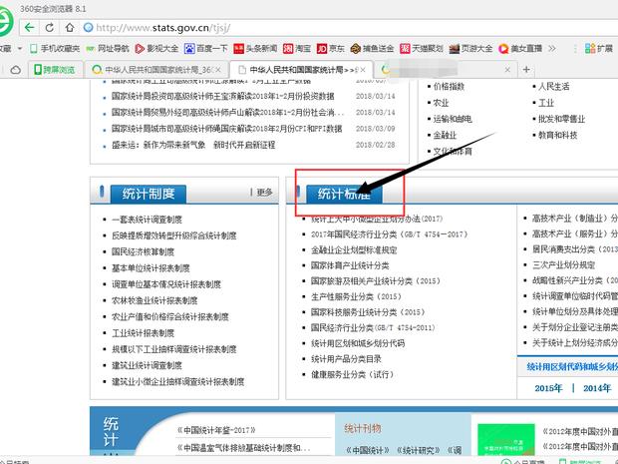Open the 页游大全 bookmark
Screen dimensions: 618x464
471,49
